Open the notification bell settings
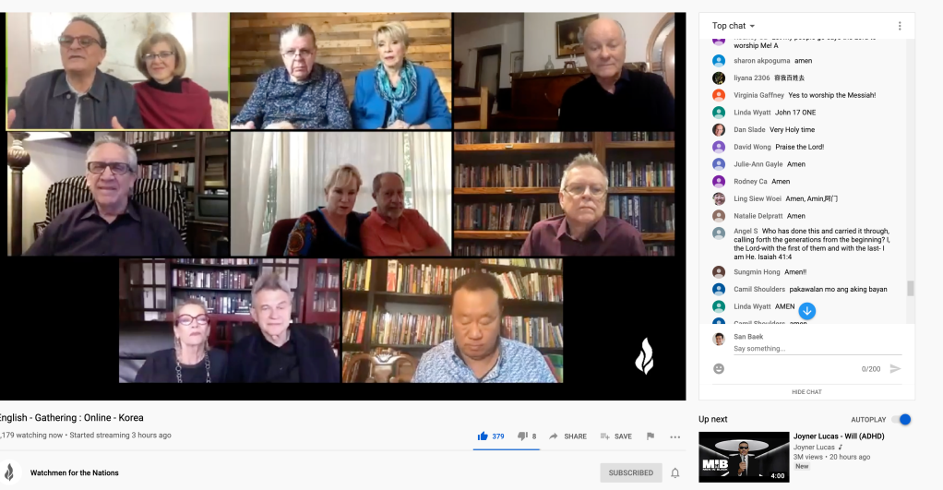 pyautogui.click(x=674, y=472)
